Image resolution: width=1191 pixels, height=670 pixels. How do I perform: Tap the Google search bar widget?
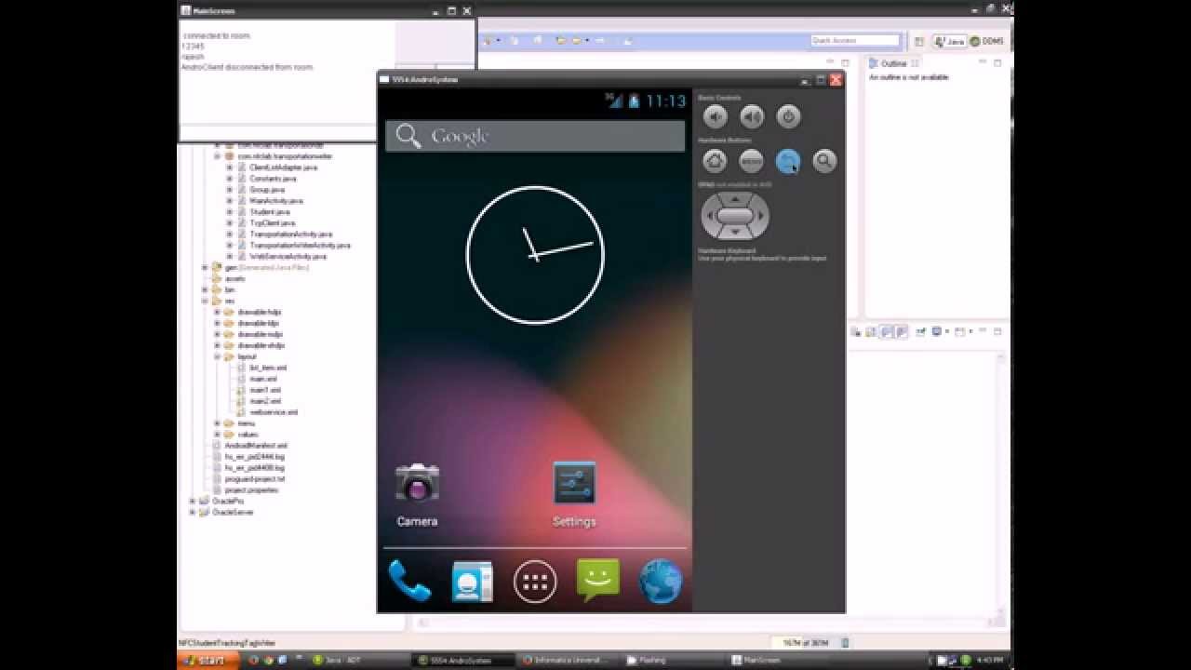pyautogui.click(x=535, y=136)
